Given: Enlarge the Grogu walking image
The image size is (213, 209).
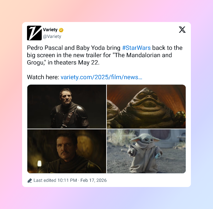Looking at the screenshot, I should [x=146, y=151].
